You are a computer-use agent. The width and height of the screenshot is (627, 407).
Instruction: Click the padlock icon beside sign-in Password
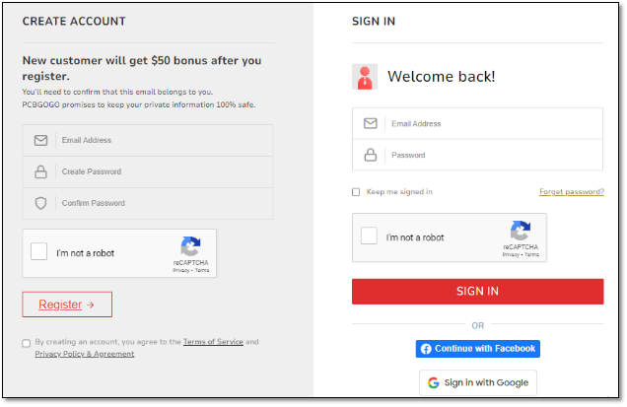[x=371, y=155]
